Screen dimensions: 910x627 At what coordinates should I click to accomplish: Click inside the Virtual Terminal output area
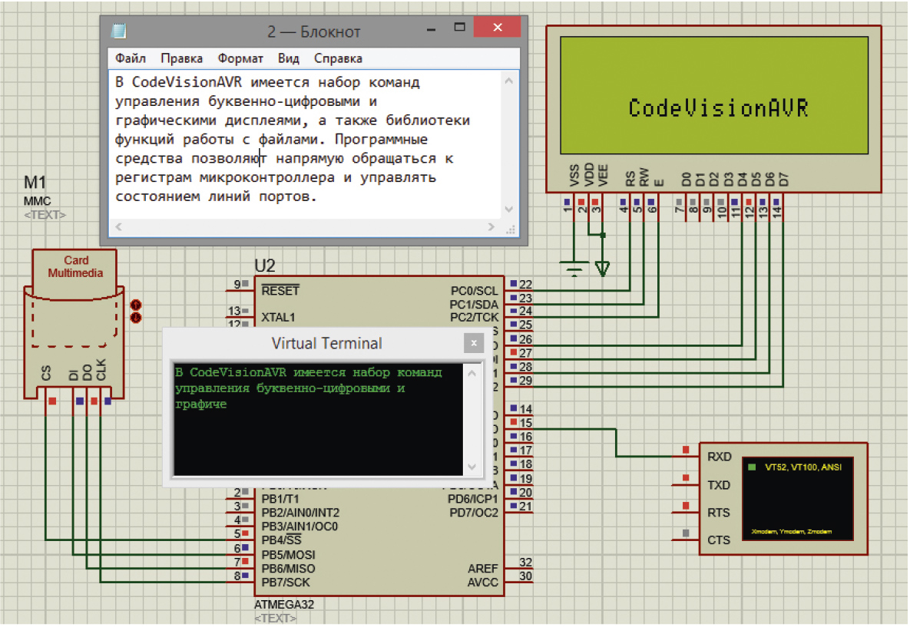(x=318, y=419)
